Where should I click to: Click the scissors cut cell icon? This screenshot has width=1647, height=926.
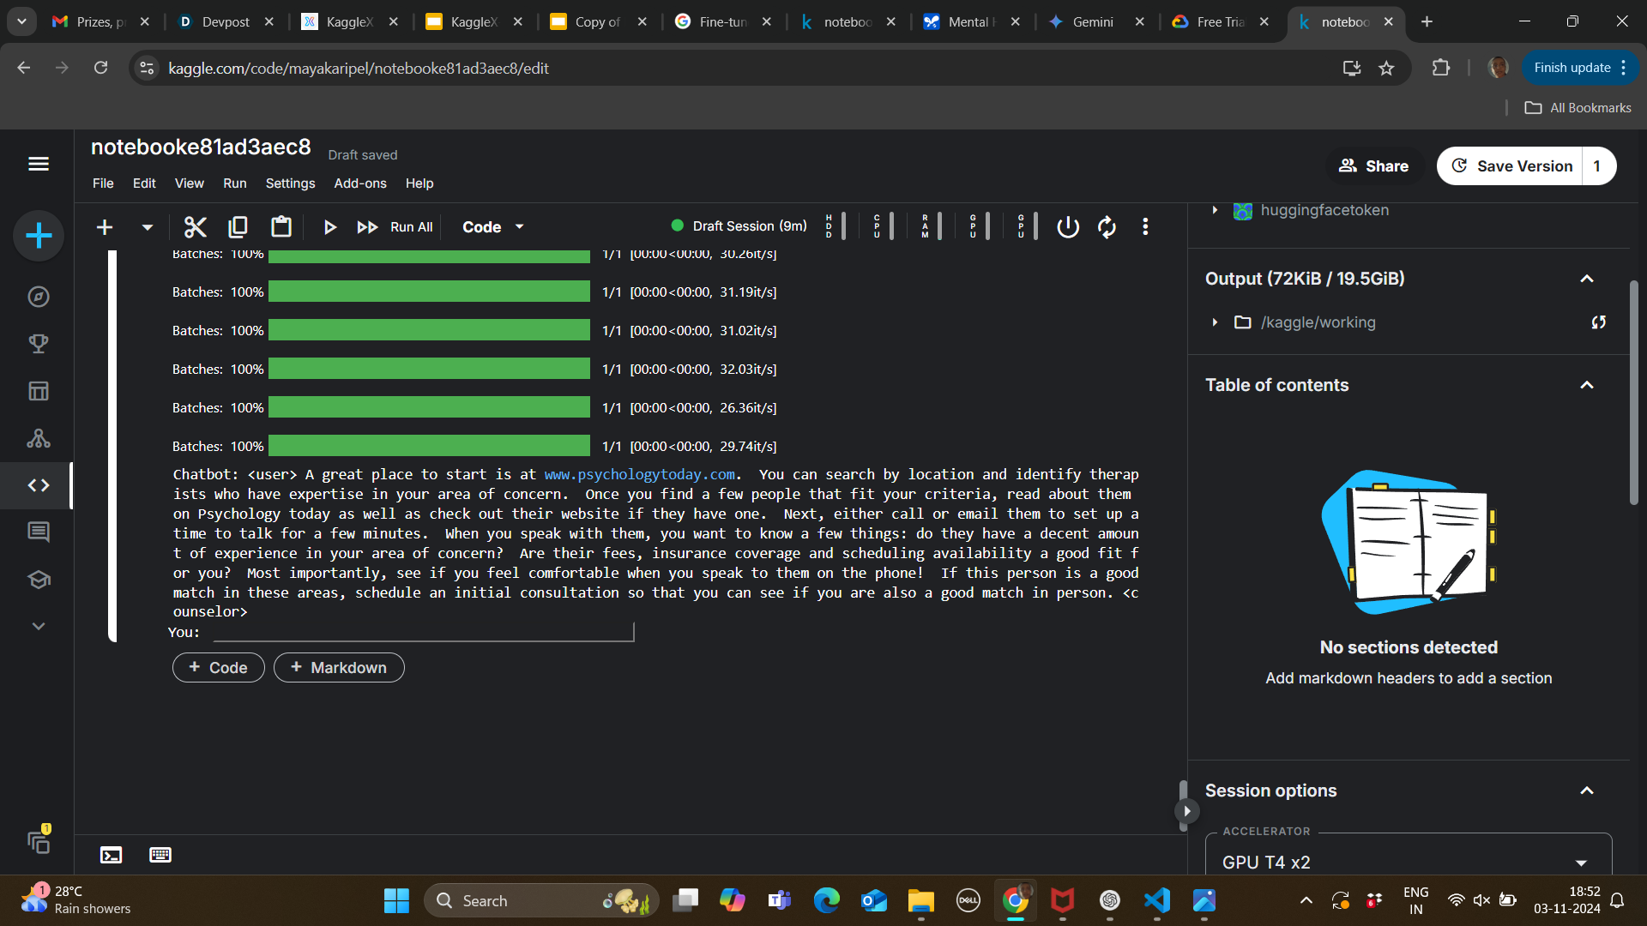coord(196,227)
